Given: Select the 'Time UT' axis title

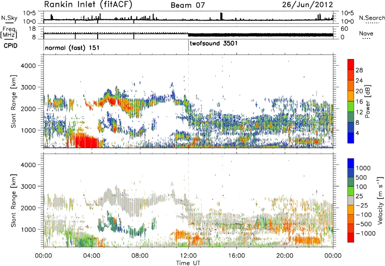Looking at the screenshot, I should point(188,263).
